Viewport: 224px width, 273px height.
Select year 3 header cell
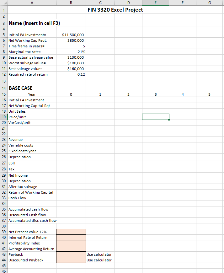tap(156, 94)
